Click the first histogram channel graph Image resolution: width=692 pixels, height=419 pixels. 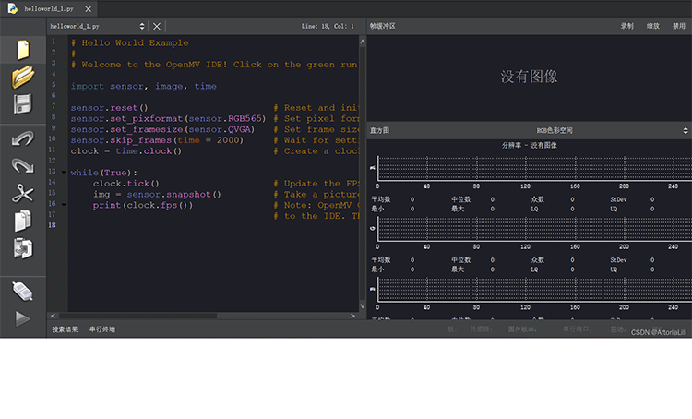pos(534,168)
